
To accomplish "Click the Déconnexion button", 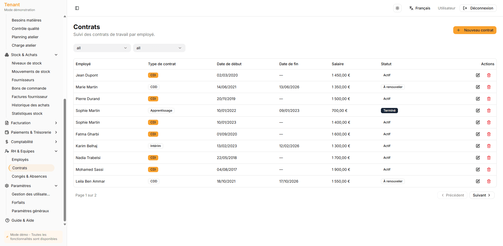I will (478, 8).
